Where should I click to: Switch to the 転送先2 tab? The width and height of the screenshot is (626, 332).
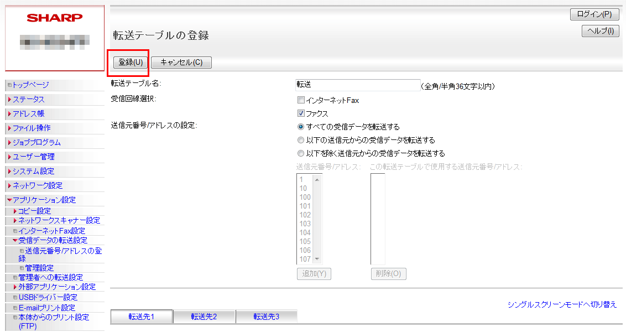click(204, 317)
